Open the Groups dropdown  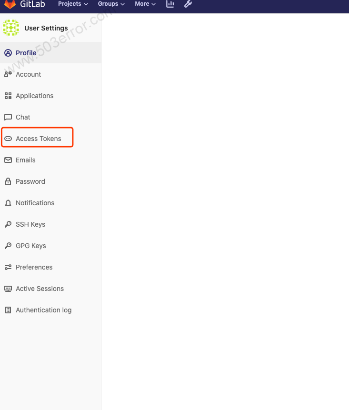110,4
